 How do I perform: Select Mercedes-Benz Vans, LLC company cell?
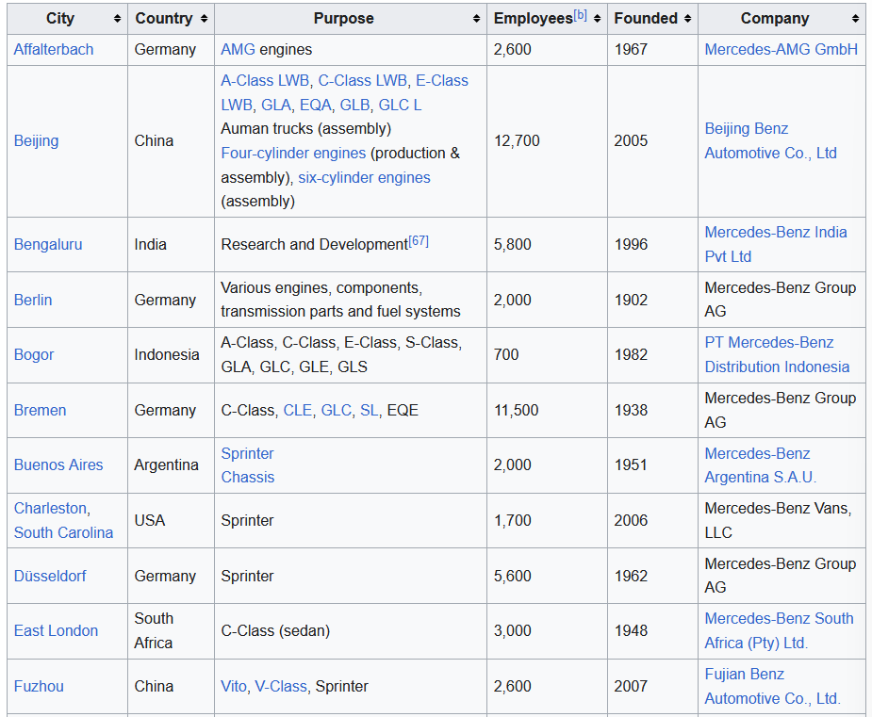782,521
